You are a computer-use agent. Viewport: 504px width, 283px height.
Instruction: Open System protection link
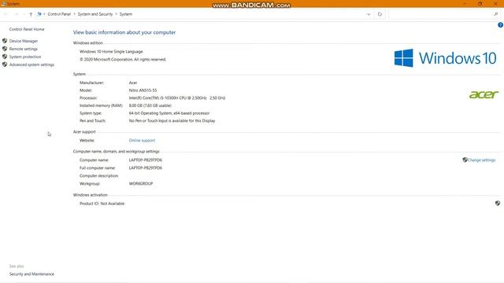point(25,57)
